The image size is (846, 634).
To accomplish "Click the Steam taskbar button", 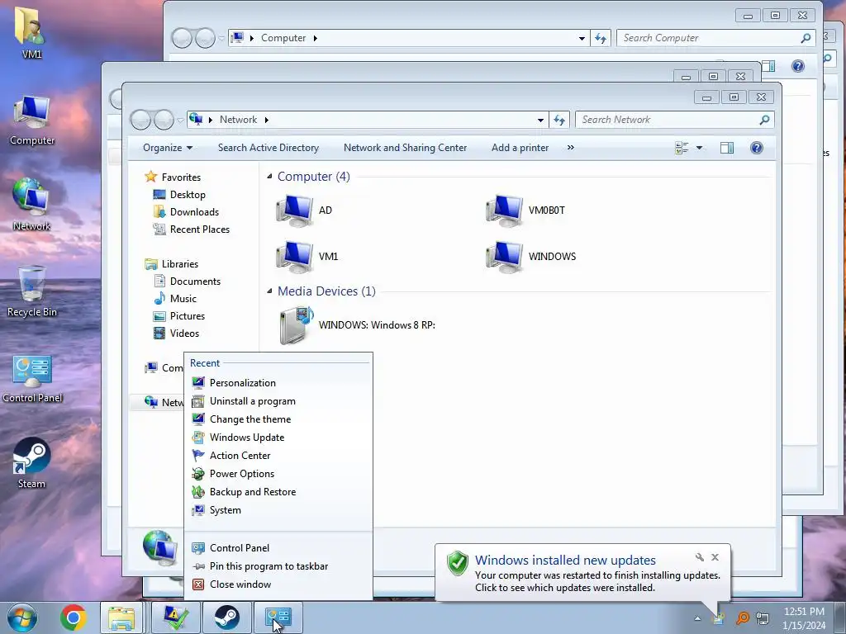I will [227, 617].
